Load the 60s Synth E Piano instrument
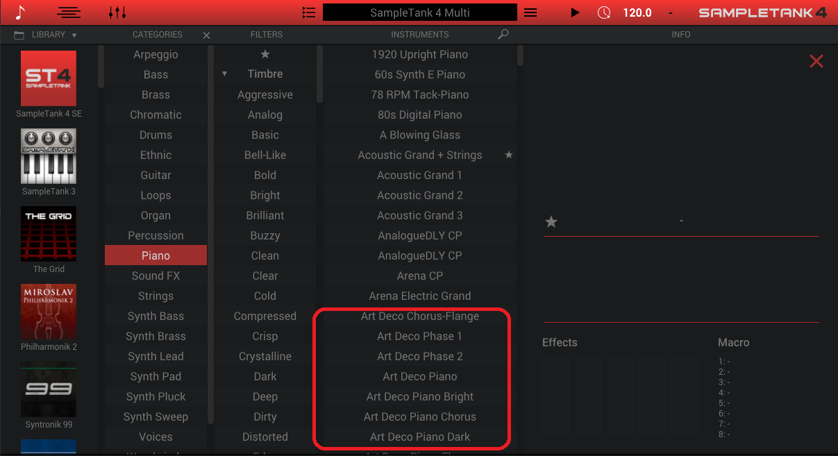The width and height of the screenshot is (838, 456). [x=420, y=74]
